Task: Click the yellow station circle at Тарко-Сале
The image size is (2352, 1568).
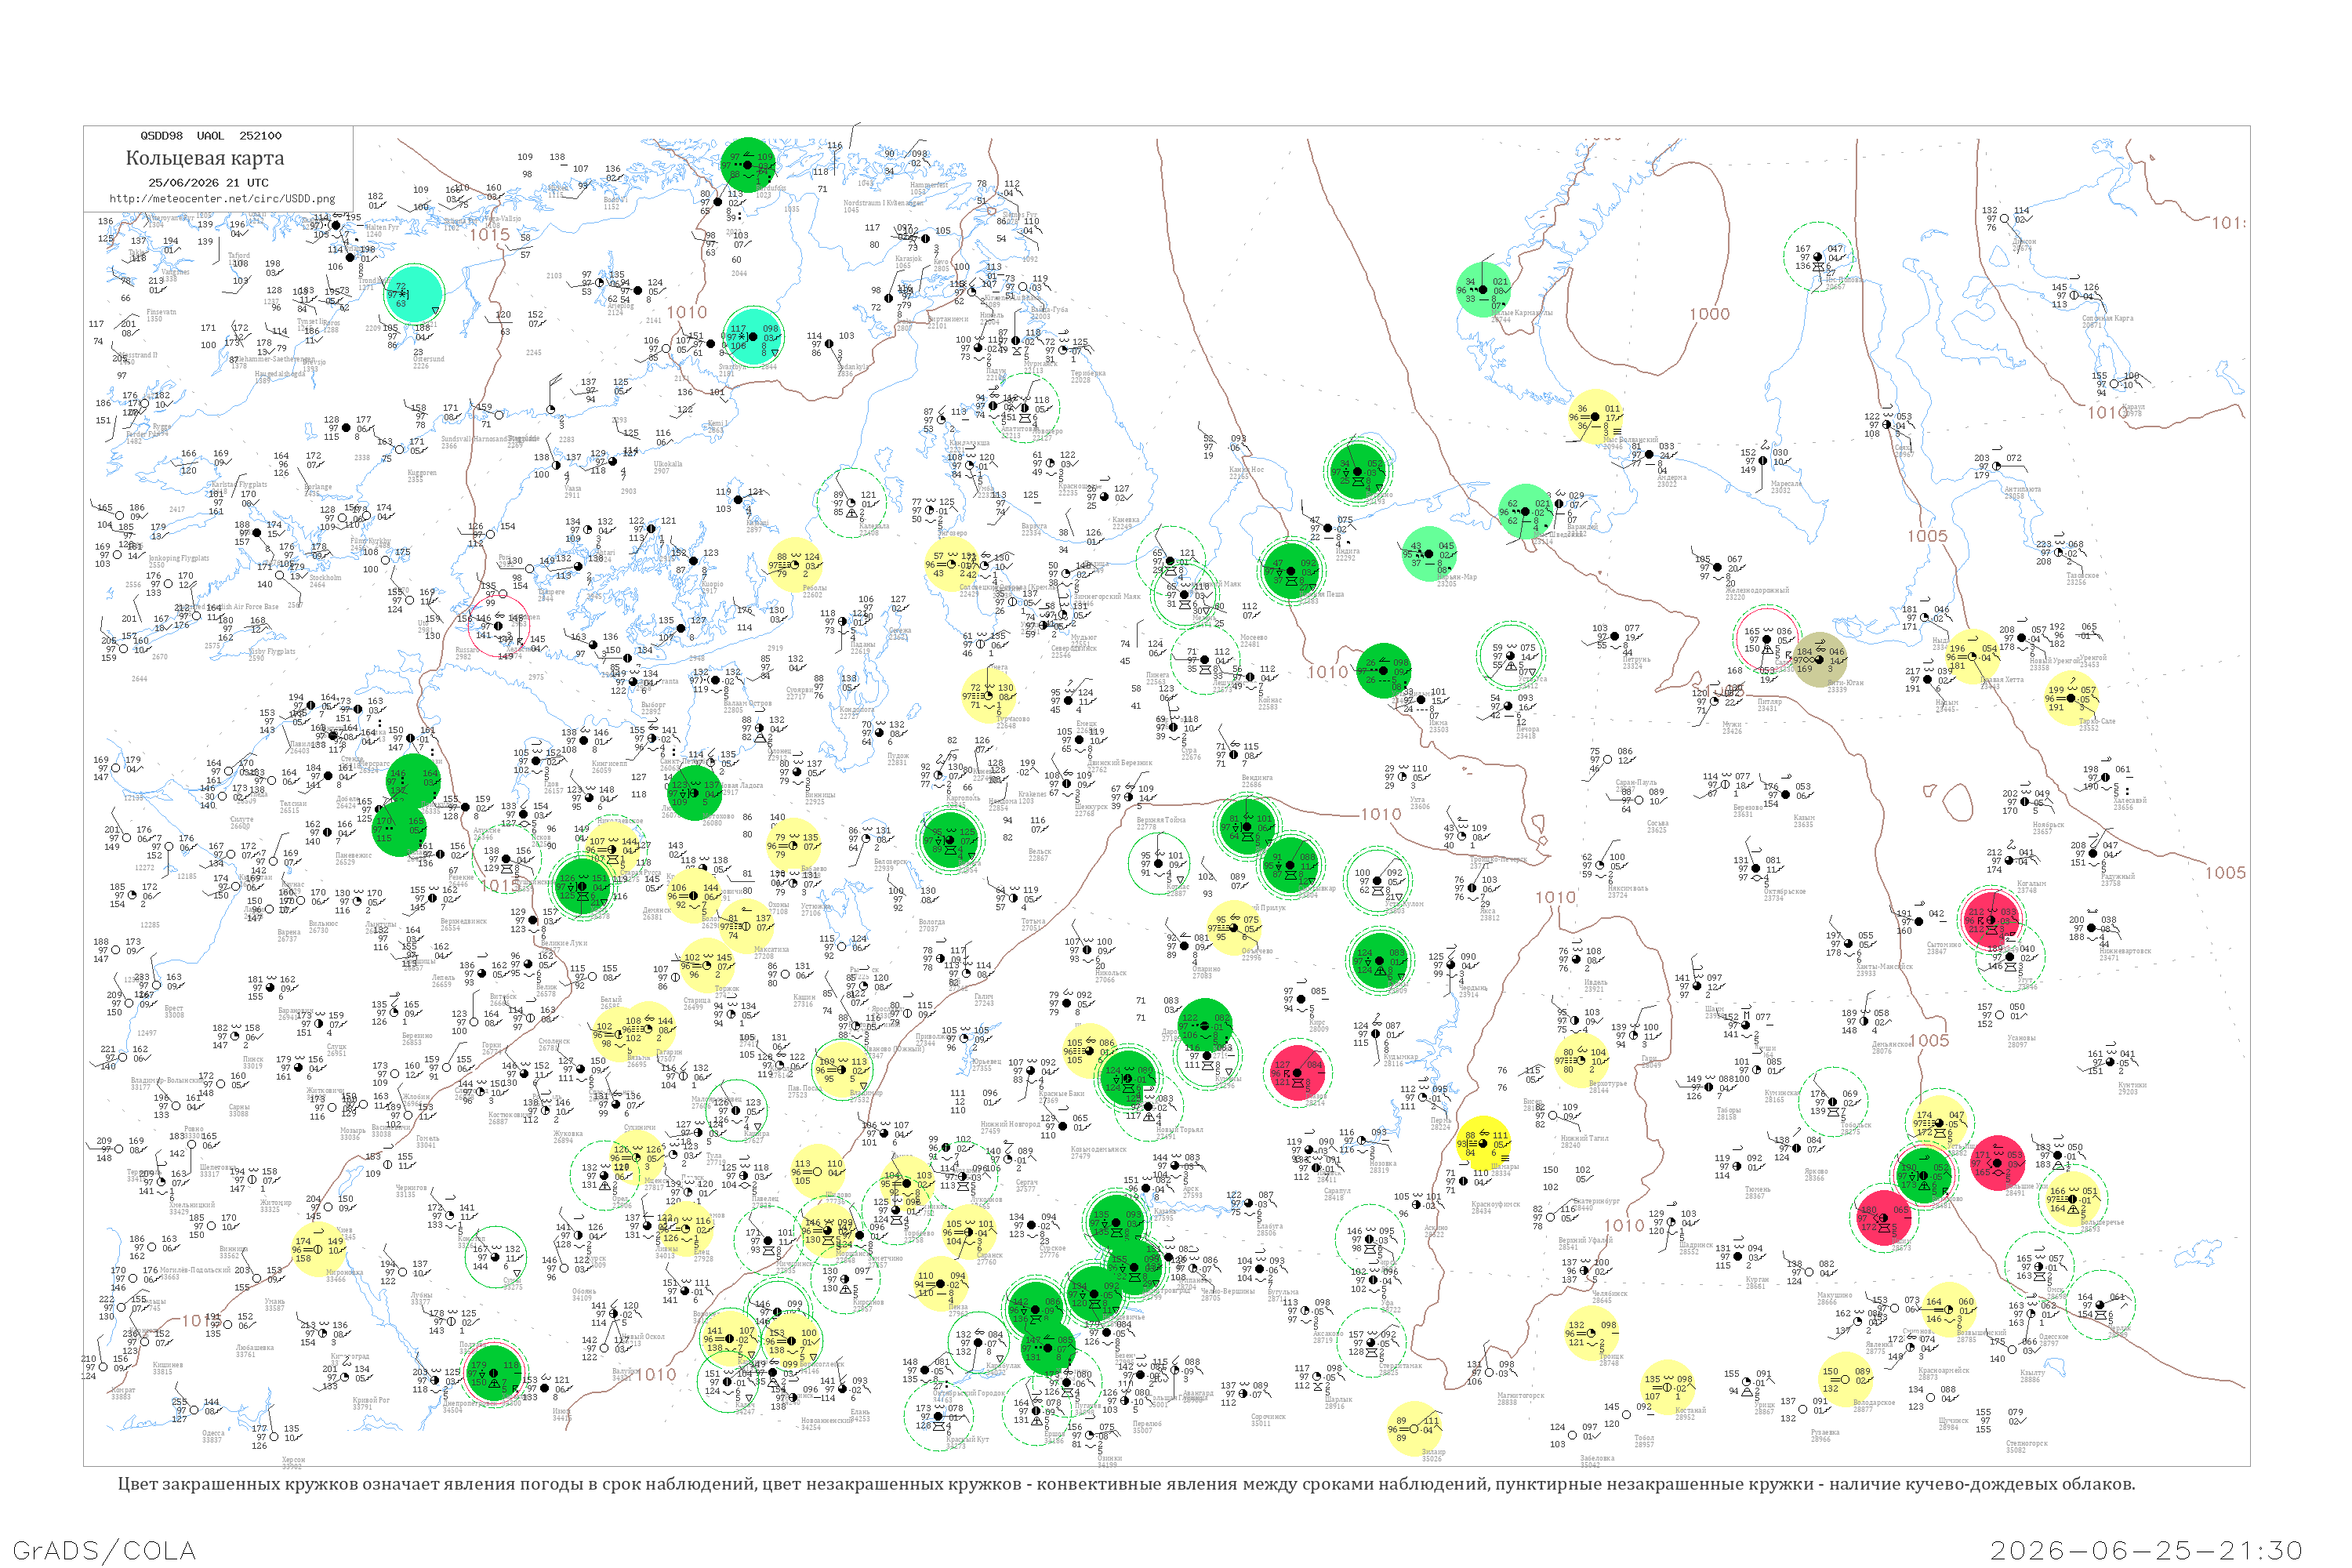Action: 2071,698
